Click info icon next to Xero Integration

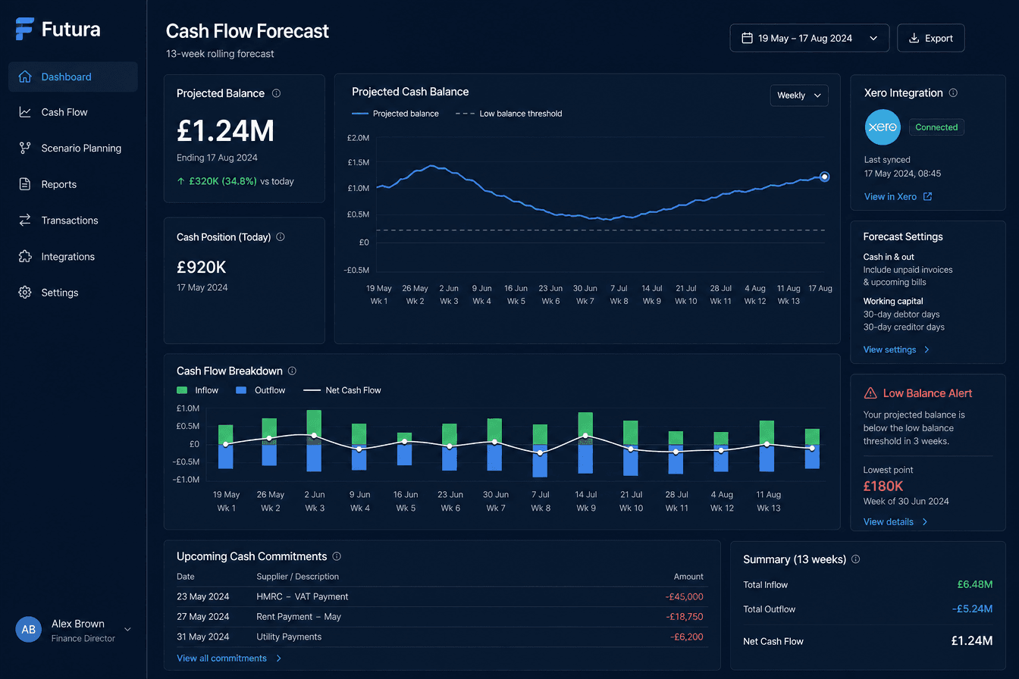pos(953,92)
